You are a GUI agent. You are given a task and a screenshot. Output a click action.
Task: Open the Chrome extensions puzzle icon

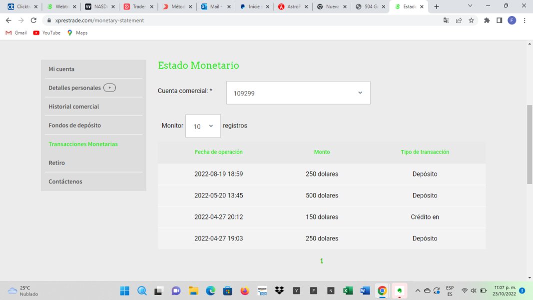coord(487,20)
